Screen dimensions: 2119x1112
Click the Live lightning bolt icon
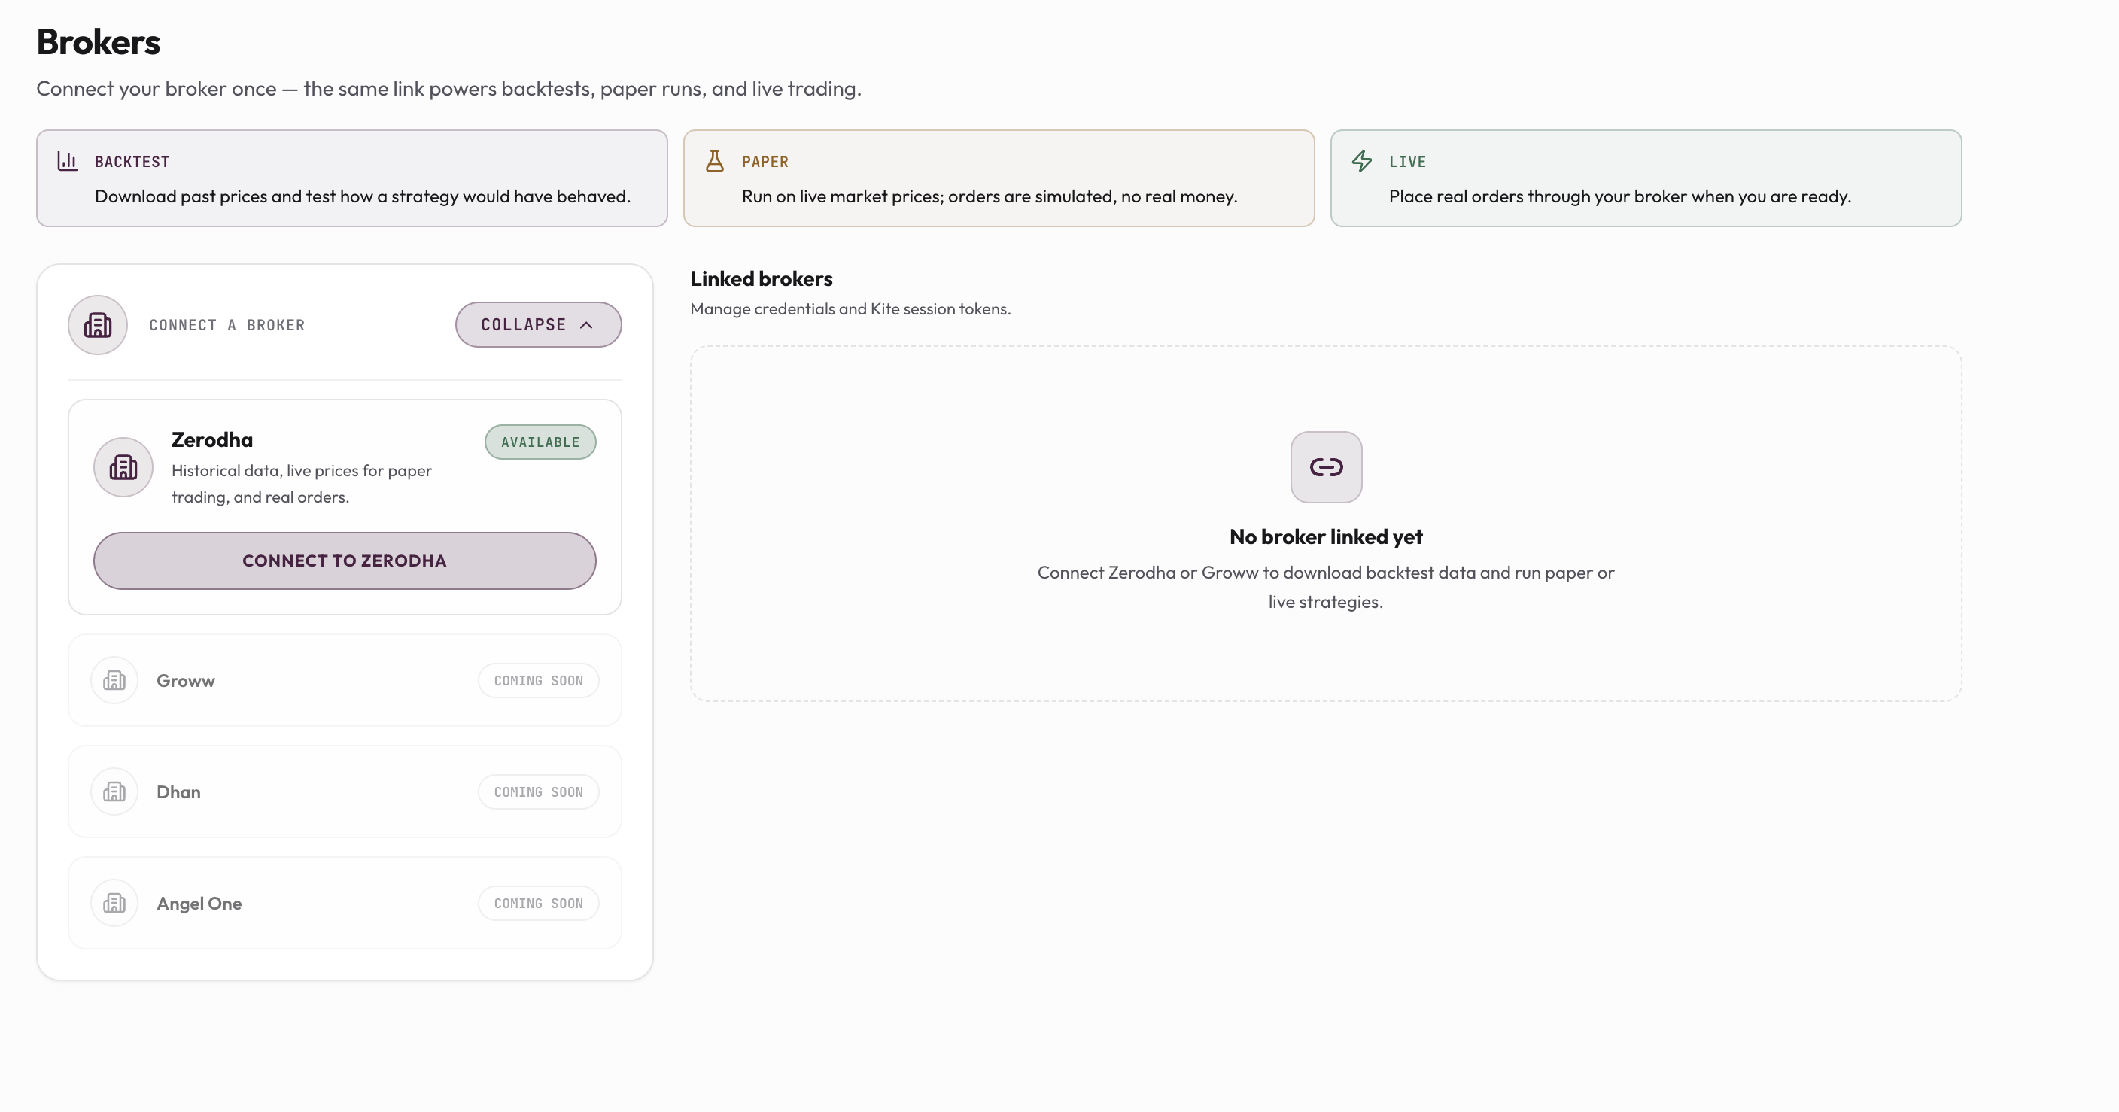(1362, 161)
